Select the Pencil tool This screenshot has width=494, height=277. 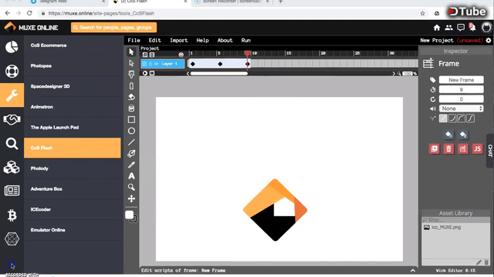(131, 85)
